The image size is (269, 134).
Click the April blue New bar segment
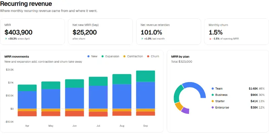point(27,100)
